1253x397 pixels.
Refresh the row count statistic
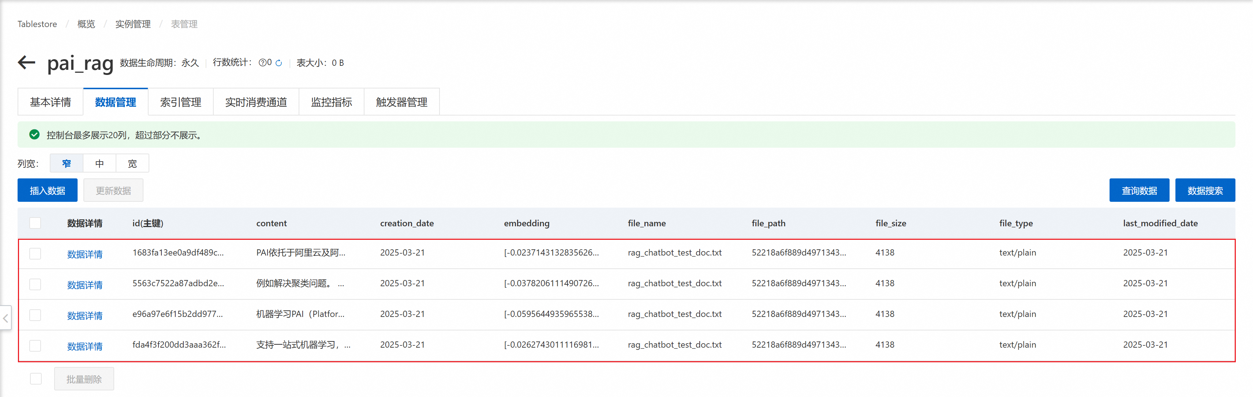279,63
